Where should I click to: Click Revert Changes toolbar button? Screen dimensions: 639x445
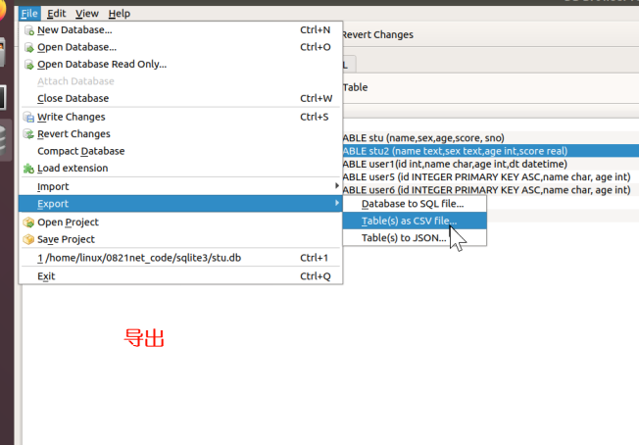coord(377,34)
